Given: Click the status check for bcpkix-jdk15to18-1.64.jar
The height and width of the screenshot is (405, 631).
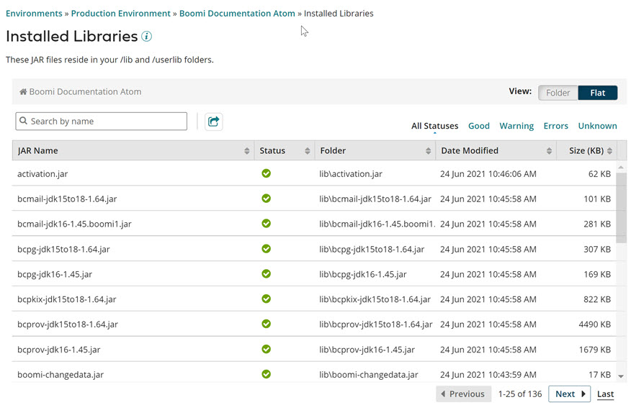Looking at the screenshot, I should point(266,299).
